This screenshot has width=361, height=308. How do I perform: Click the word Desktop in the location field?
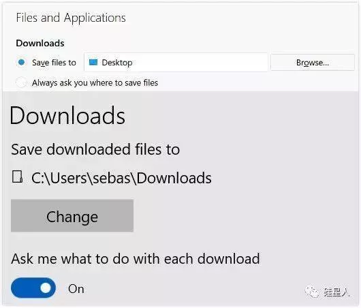point(117,63)
